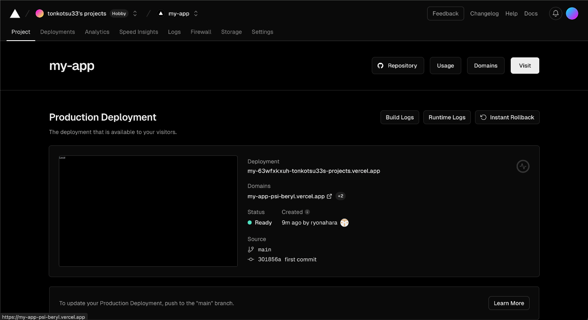Open the Firewall tab
Screen dimensions: 588x320
point(201,32)
